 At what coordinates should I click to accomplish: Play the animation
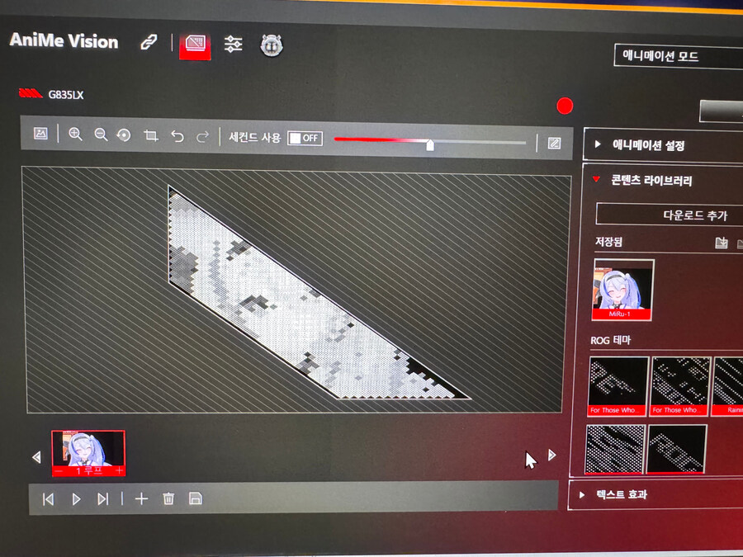pyautogui.click(x=76, y=499)
